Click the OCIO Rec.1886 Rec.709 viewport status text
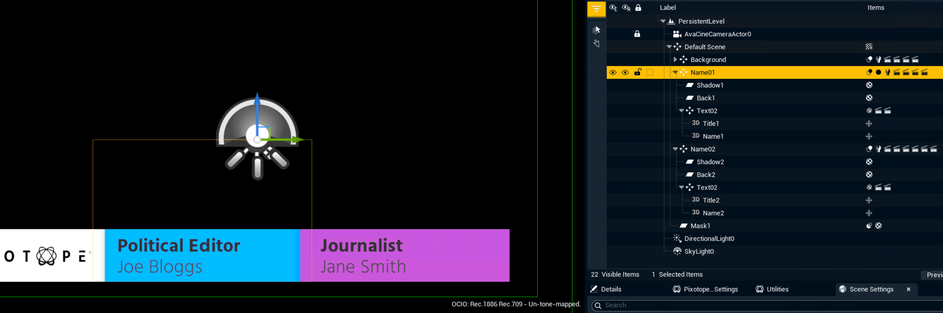Viewport: 943px width, 313px height. click(516, 304)
